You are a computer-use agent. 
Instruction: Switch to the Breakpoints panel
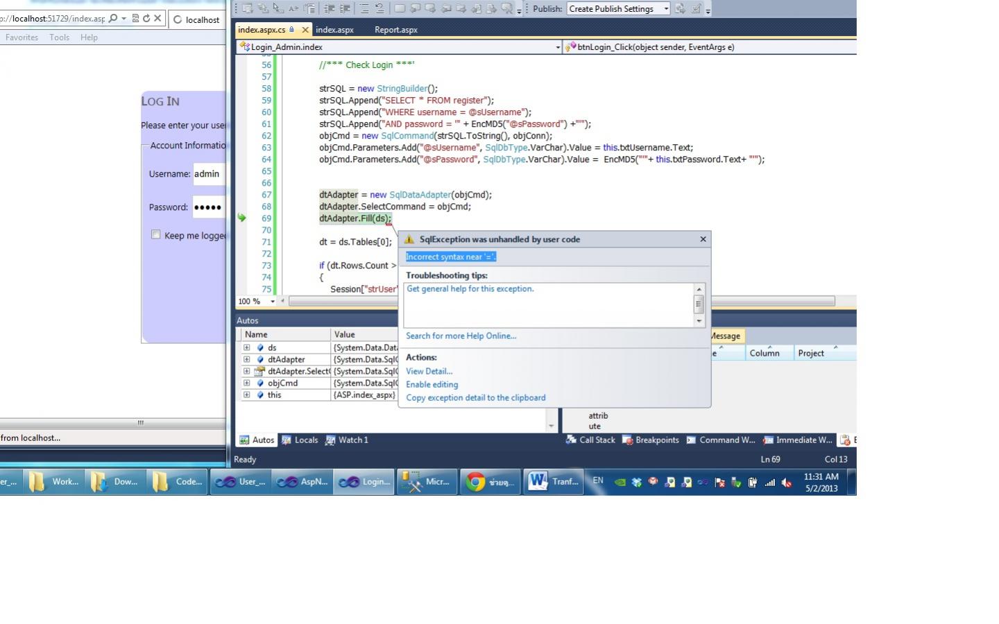[x=650, y=440]
